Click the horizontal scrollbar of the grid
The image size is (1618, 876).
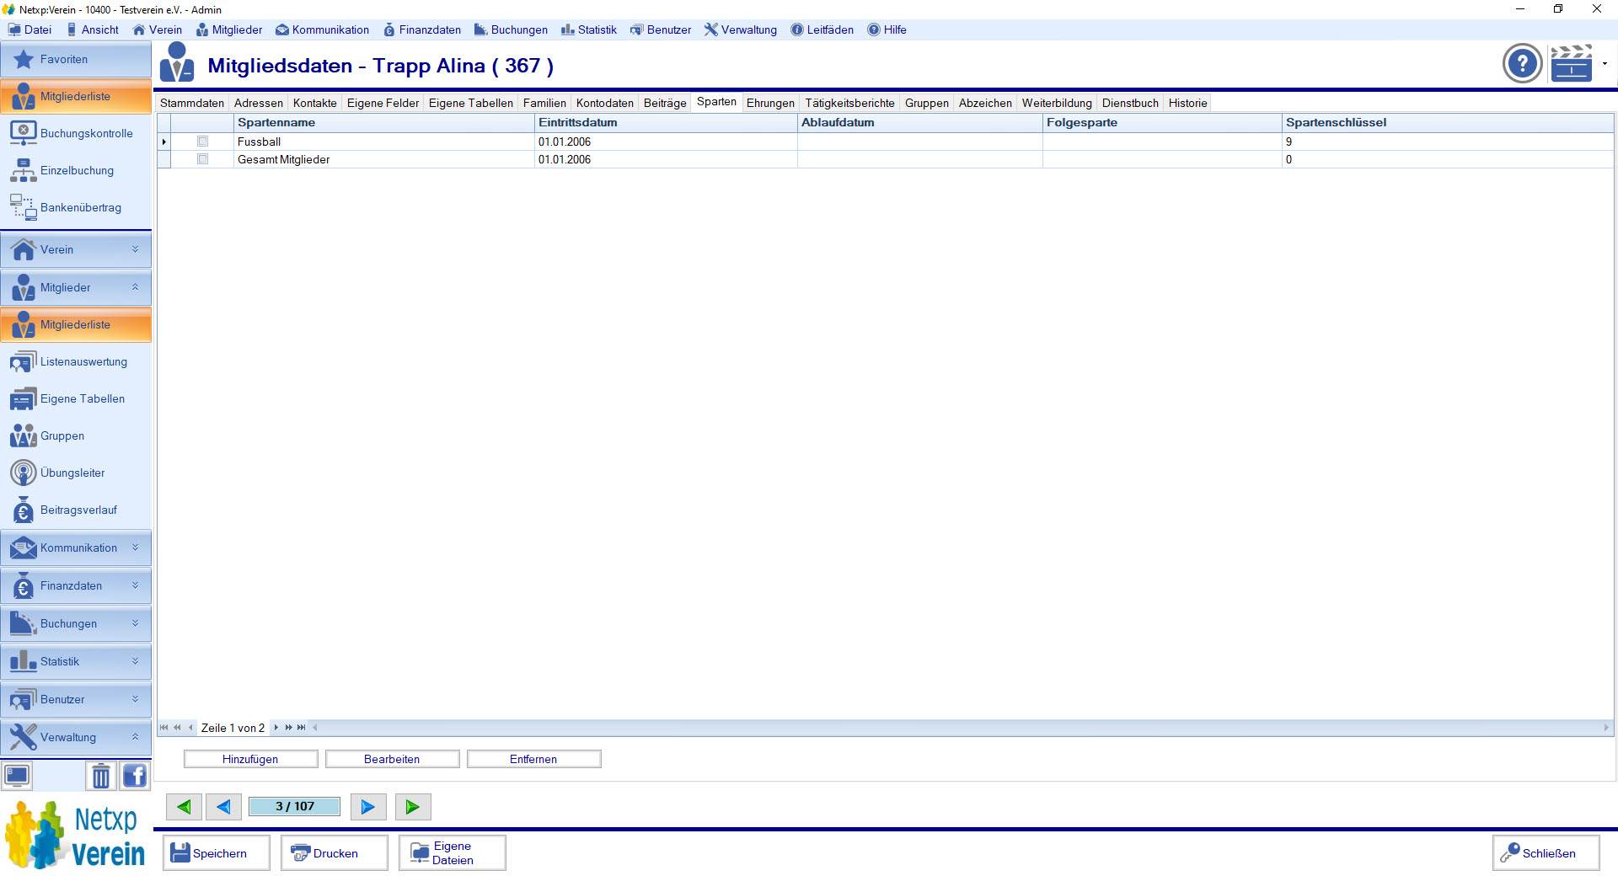(x=961, y=728)
